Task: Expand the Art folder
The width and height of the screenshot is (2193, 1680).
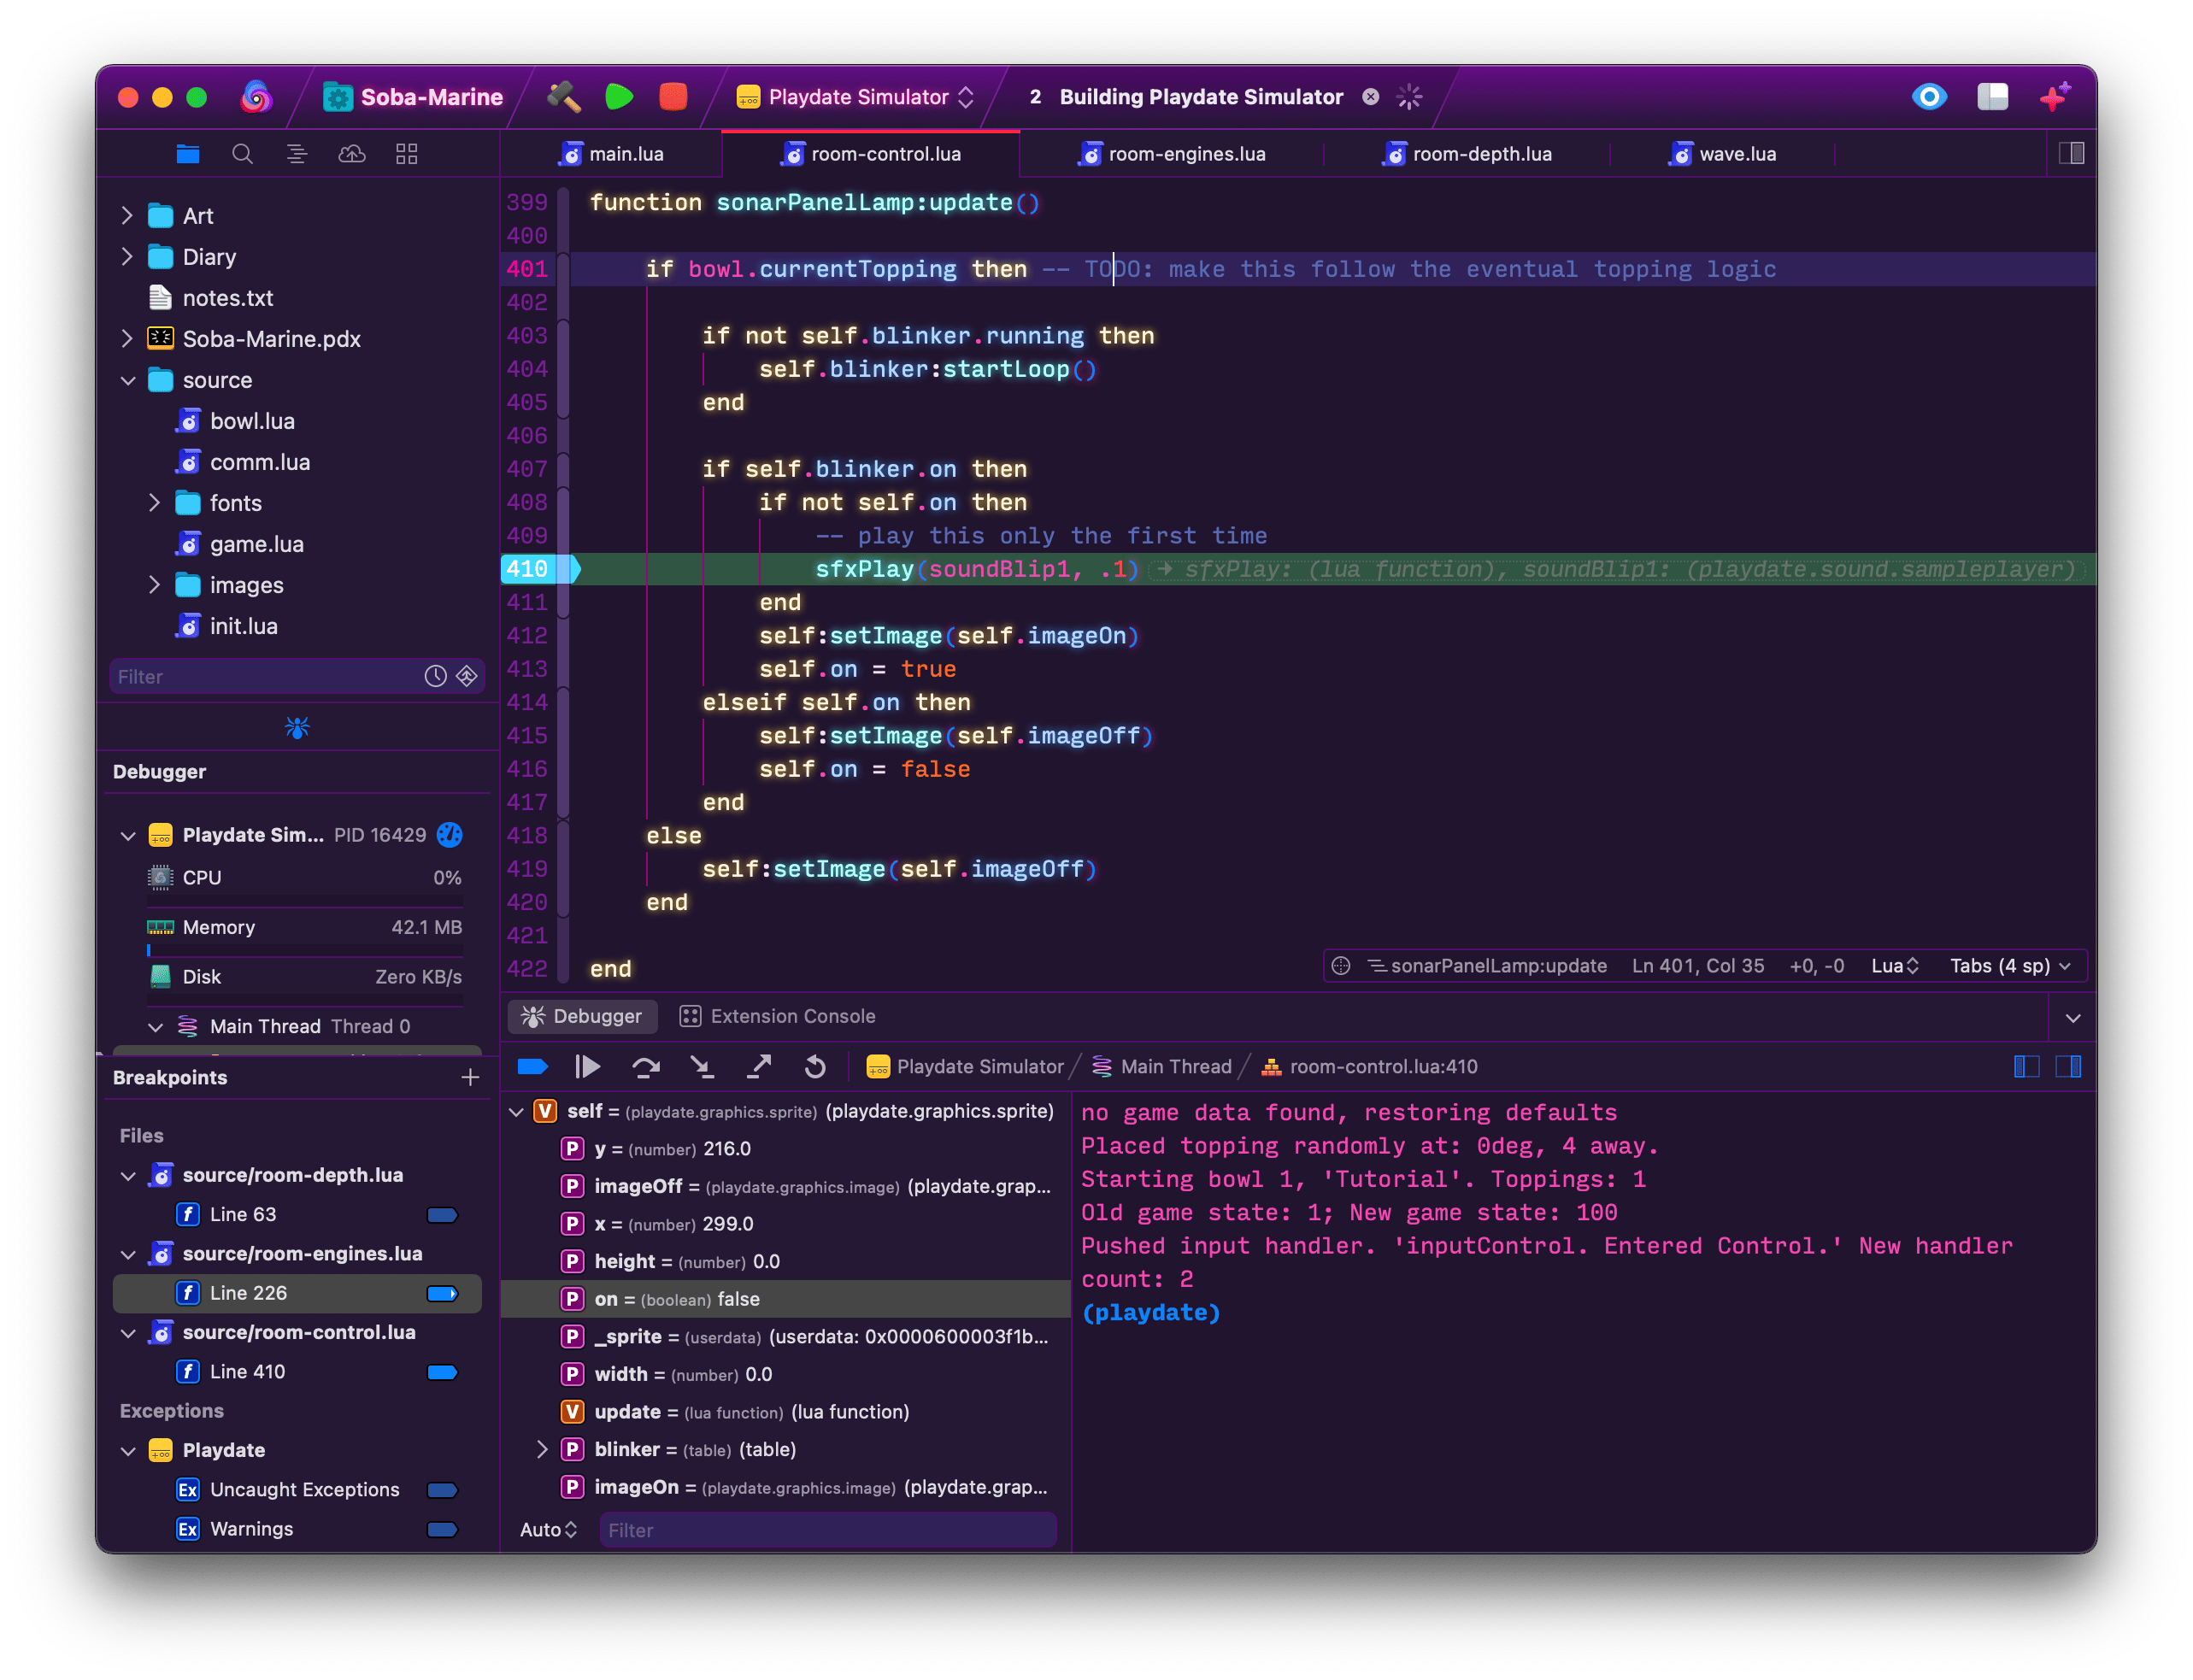Action: 127,216
